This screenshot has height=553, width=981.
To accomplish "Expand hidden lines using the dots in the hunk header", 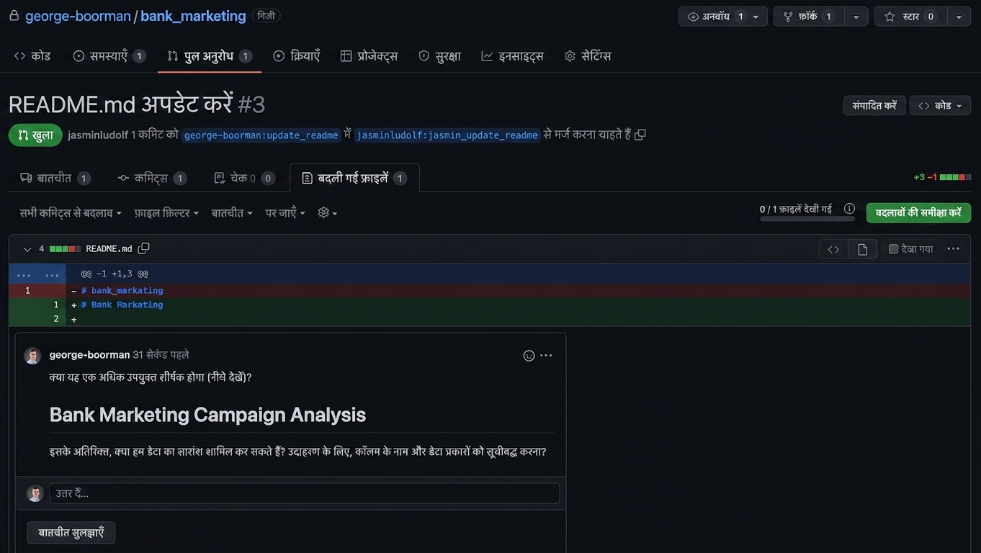I will coord(37,274).
